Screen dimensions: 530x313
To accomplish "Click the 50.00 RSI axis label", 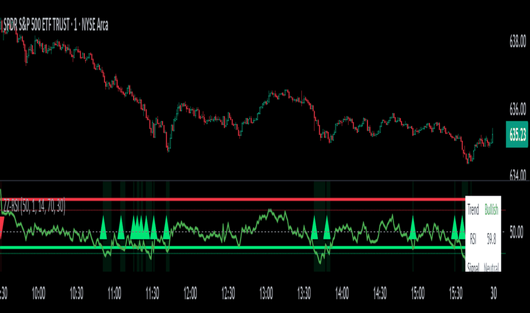I will 516,232.
